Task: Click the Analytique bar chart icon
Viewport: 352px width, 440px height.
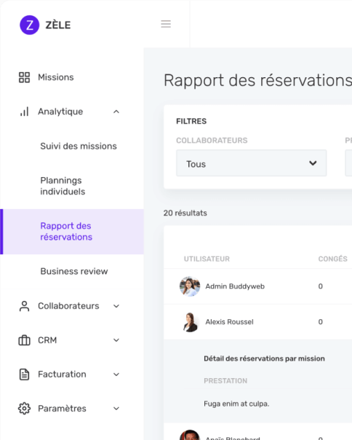Action: click(x=25, y=111)
